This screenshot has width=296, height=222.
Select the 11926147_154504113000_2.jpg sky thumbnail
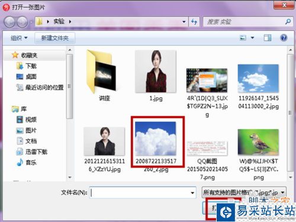pyautogui.click(x=258, y=78)
